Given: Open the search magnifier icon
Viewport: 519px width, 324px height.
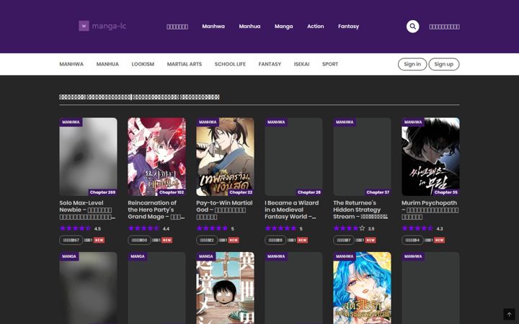Looking at the screenshot, I should point(412,27).
